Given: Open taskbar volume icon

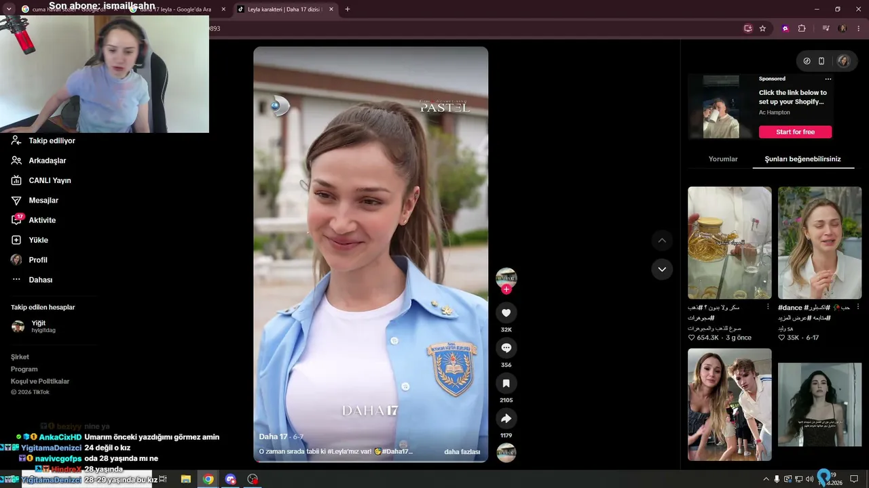Looking at the screenshot, I should (809, 479).
